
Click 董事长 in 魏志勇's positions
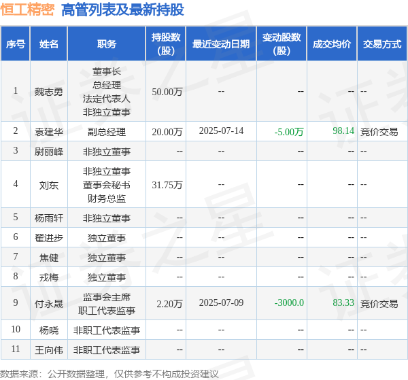point(107,71)
